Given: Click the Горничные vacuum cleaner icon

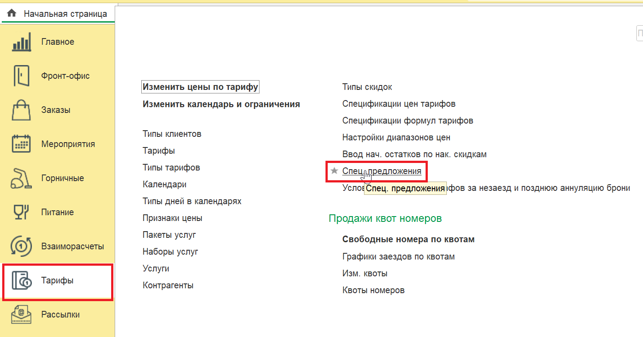Looking at the screenshot, I should 21,178.
